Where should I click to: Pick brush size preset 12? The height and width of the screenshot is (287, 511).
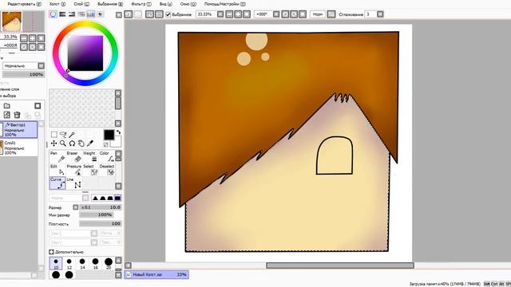pos(69,263)
